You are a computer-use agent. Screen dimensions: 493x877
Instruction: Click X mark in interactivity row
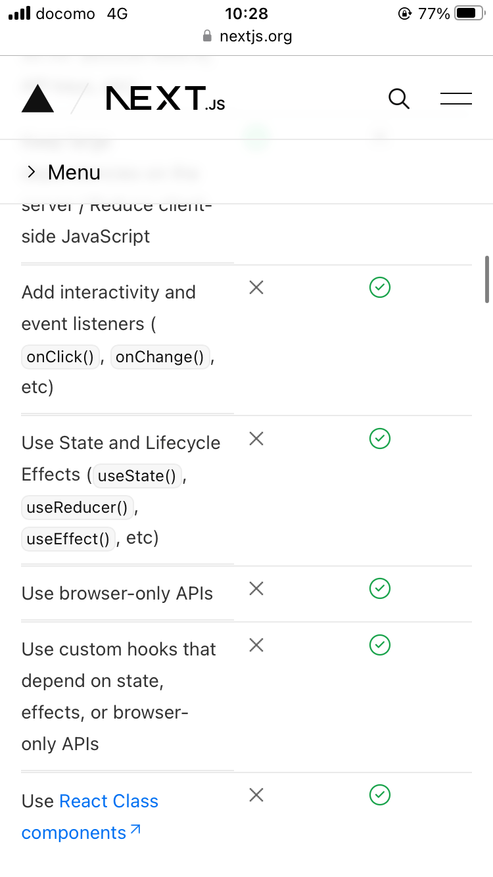point(256,287)
